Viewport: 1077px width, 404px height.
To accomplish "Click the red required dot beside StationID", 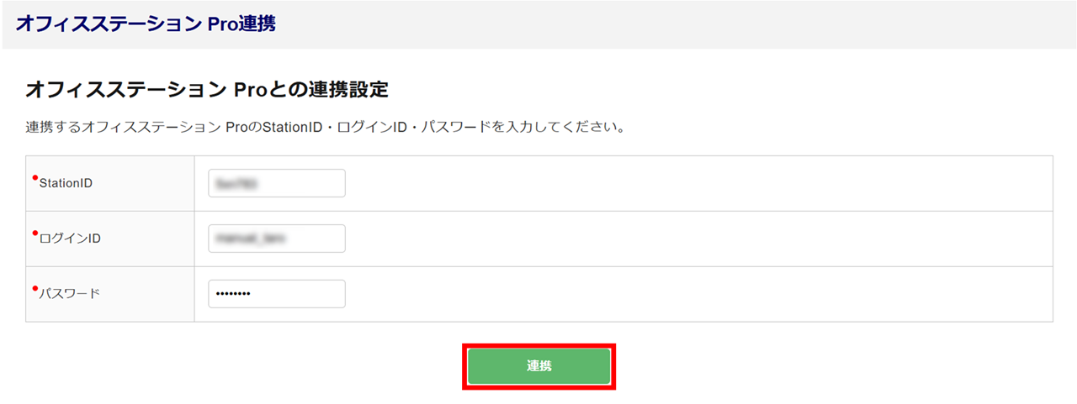I will (x=35, y=177).
